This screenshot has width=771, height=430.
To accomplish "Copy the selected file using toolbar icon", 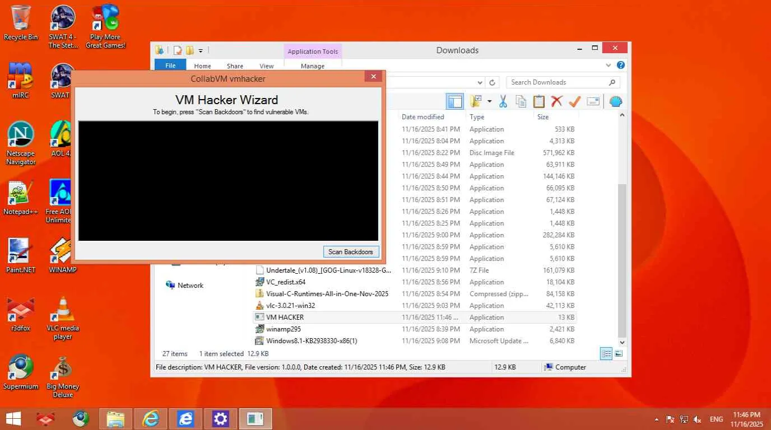I will point(521,101).
